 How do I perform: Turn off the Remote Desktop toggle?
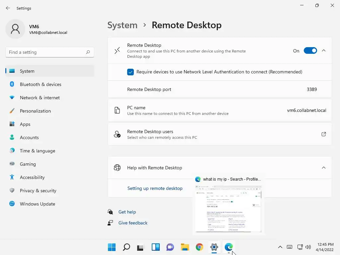point(310,51)
